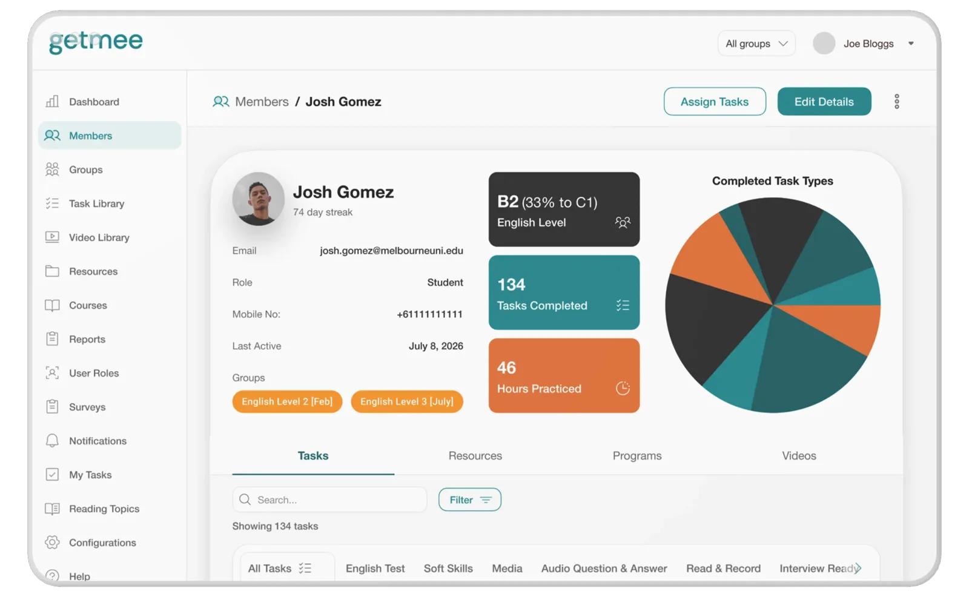Open Dashboard in the sidebar
The height and width of the screenshot is (597, 969).
(110, 101)
